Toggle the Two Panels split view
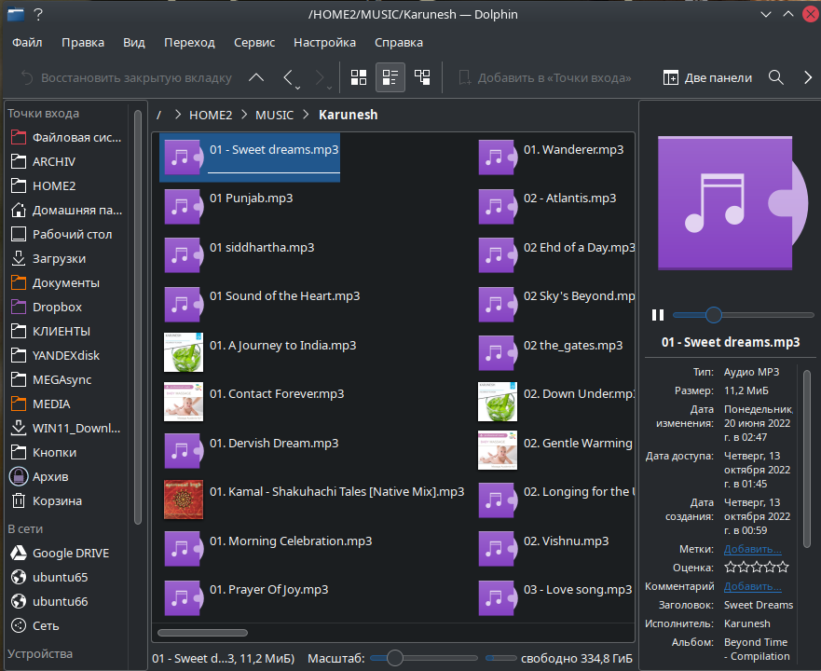Viewport: 821px width, 671px height. tap(707, 77)
